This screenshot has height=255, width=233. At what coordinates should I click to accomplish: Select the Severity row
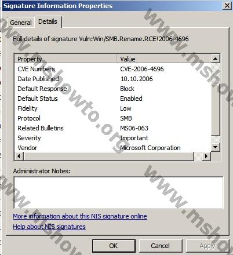tap(113, 138)
